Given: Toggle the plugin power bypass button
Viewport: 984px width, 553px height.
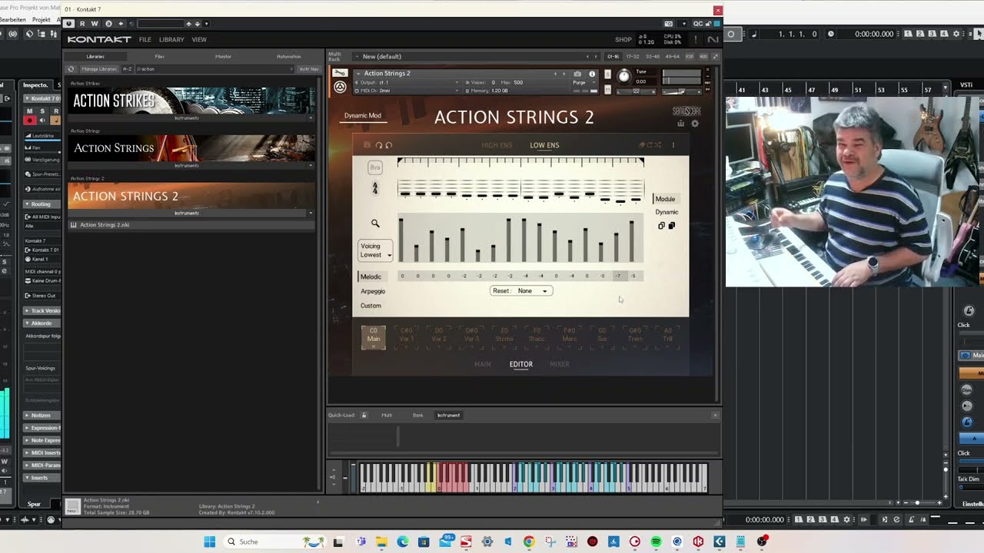Looking at the screenshot, I should [x=69, y=24].
